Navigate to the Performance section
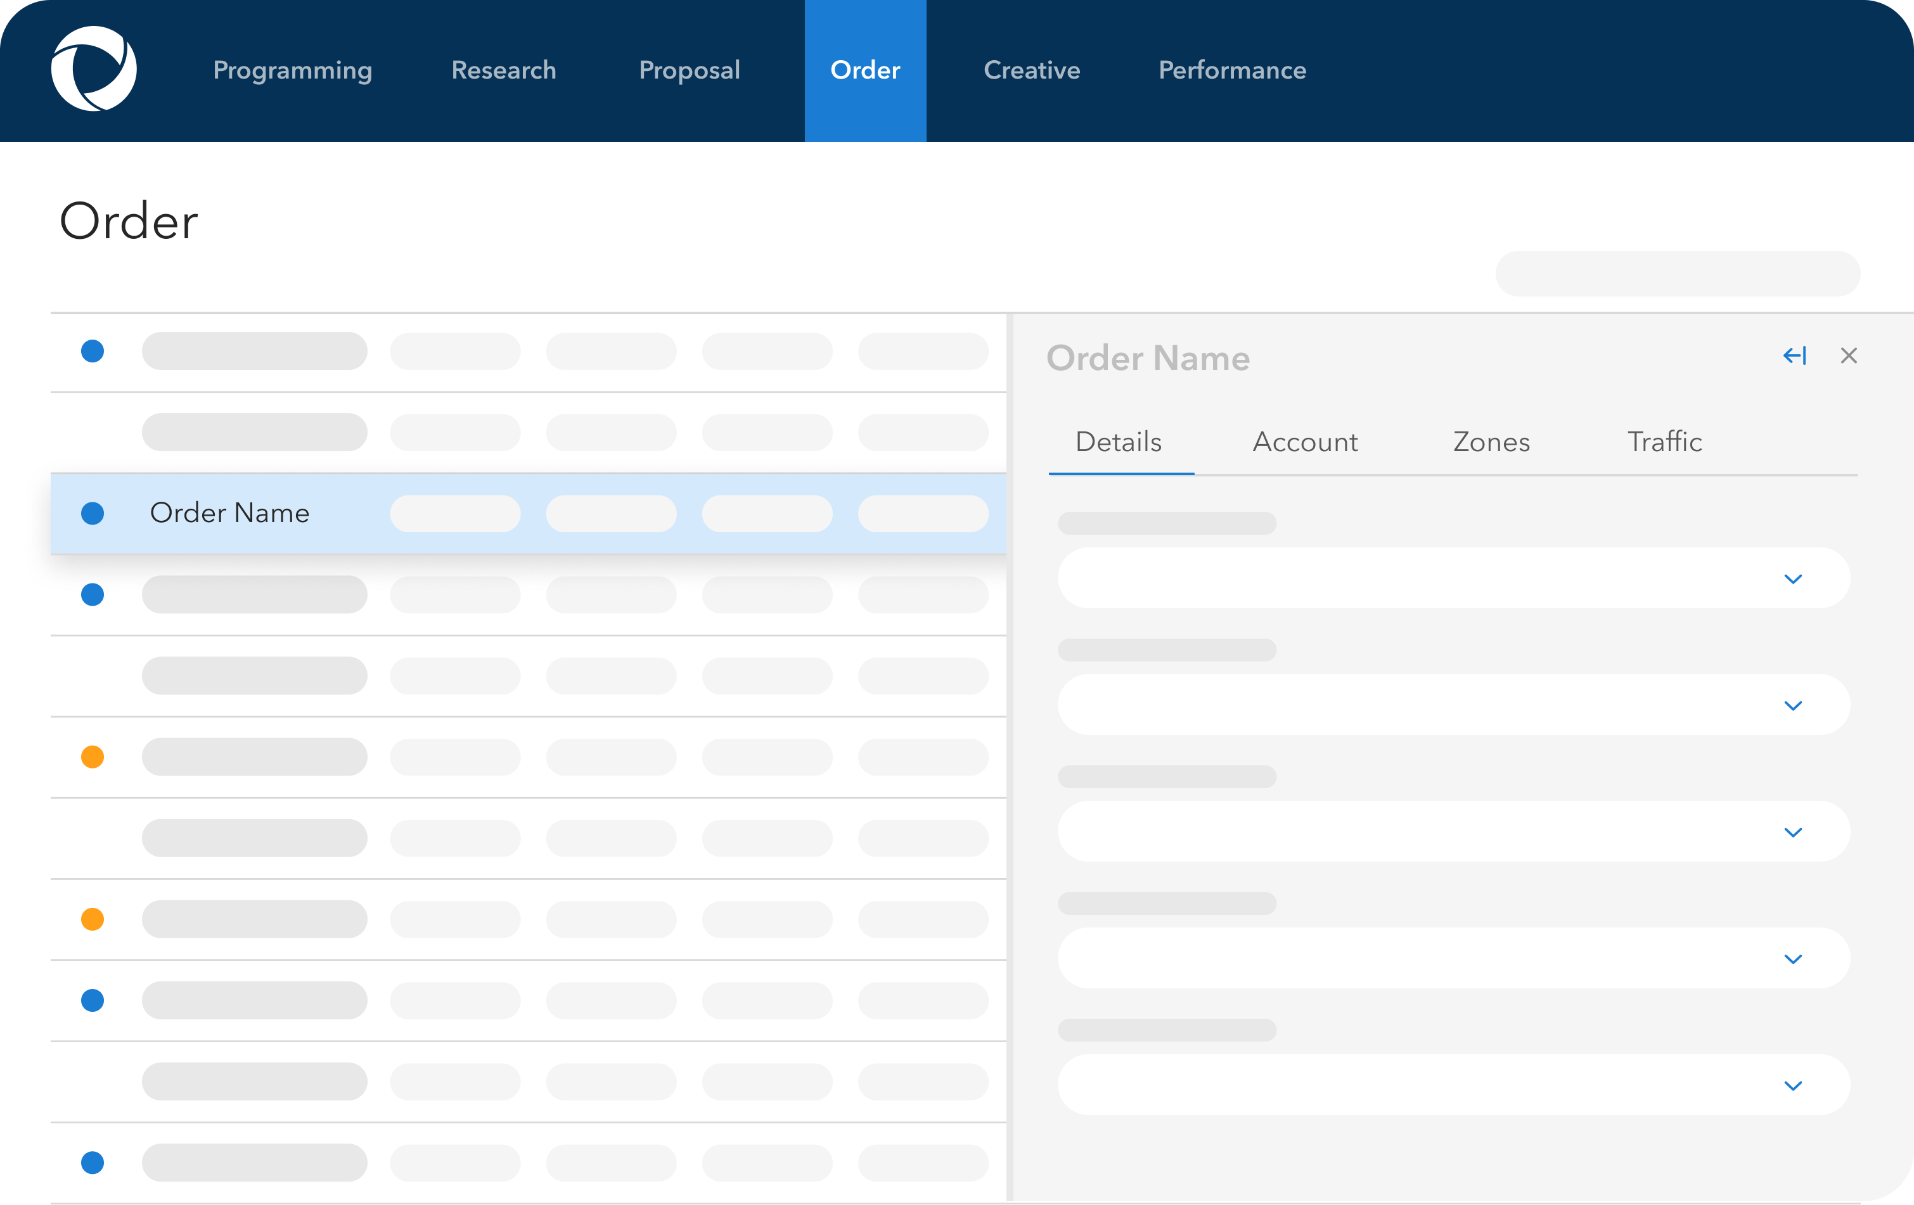The height and width of the screenshot is (1205, 1914). click(1231, 70)
